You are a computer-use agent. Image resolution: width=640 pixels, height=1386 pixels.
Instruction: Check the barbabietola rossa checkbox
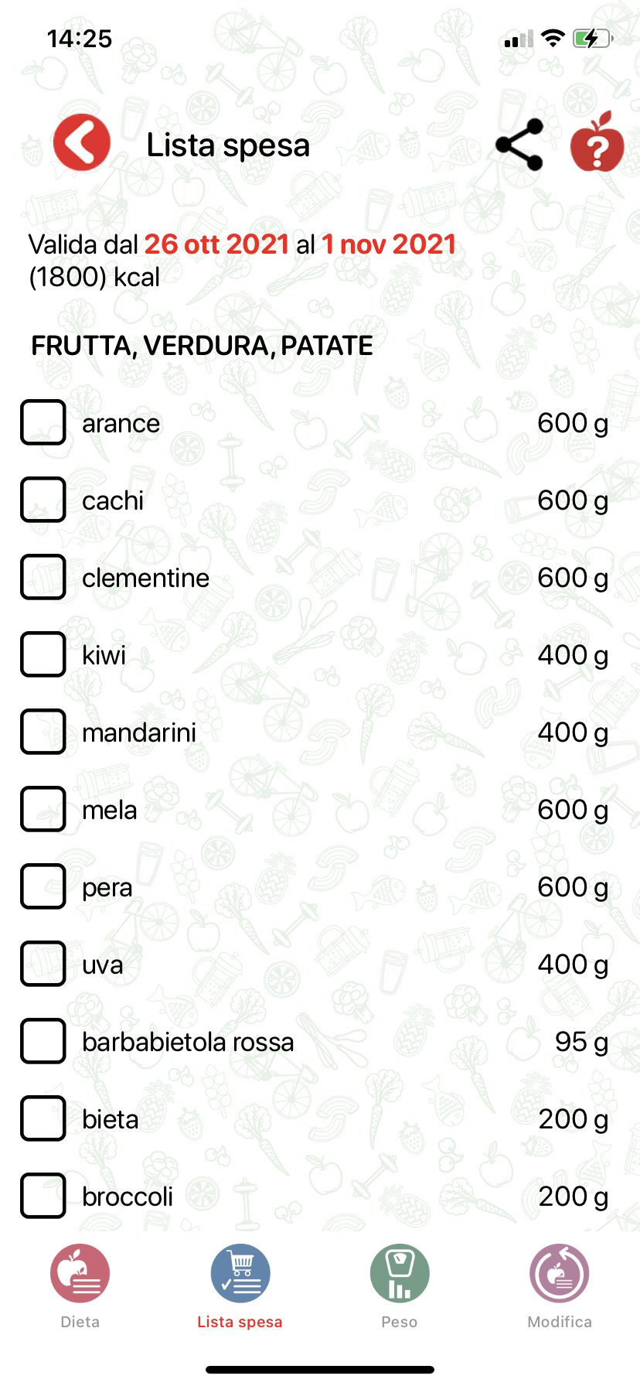point(43,1041)
